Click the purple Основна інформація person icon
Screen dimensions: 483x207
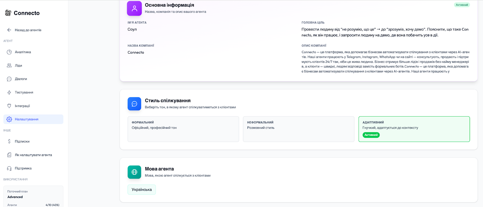(134, 8)
